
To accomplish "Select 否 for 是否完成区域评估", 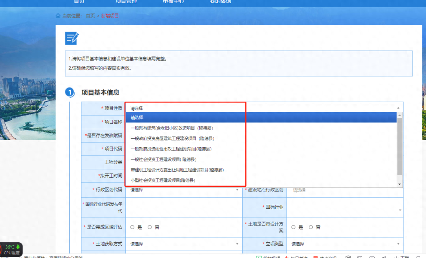I will 150,227.
